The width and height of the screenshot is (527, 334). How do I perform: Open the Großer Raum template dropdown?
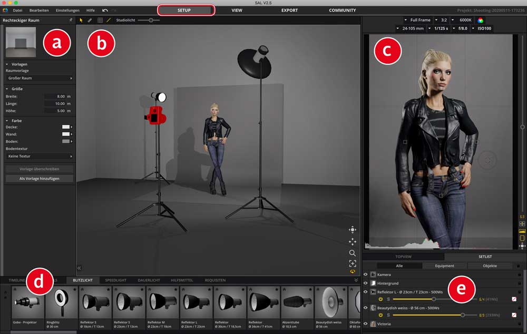(40, 78)
